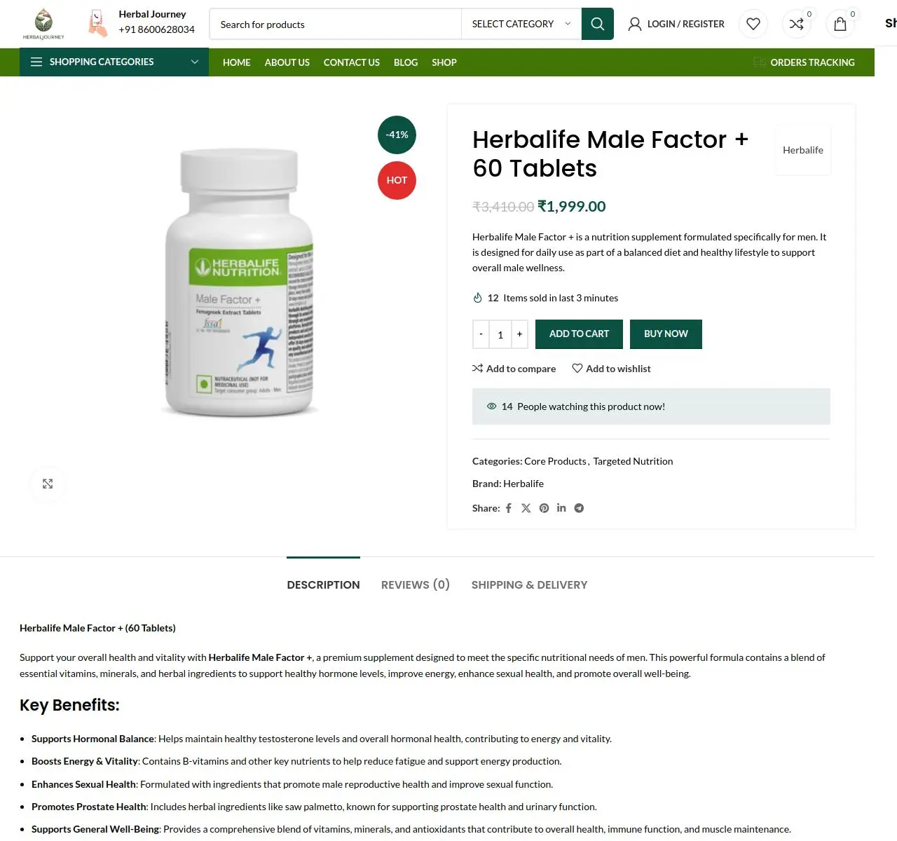
Task: Share product on X
Action: [x=526, y=508]
